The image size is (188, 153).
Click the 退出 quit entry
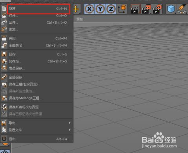(37, 139)
